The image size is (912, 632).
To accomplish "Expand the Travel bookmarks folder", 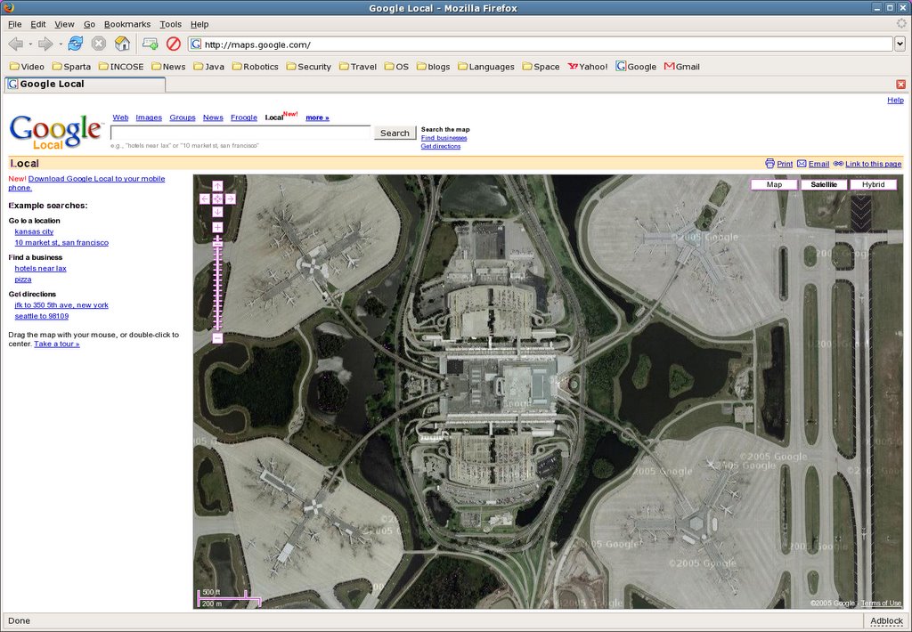I will [358, 66].
